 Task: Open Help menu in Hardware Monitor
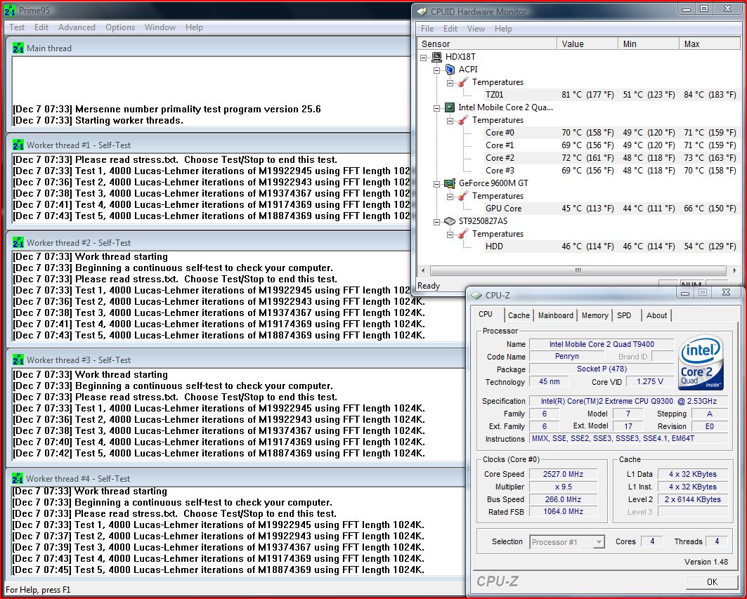click(x=503, y=29)
